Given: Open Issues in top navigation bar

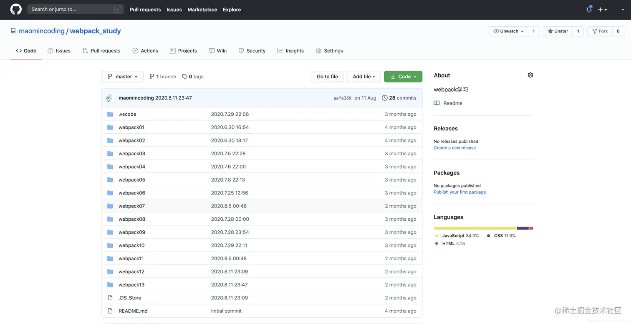Looking at the screenshot, I should pyautogui.click(x=174, y=9).
